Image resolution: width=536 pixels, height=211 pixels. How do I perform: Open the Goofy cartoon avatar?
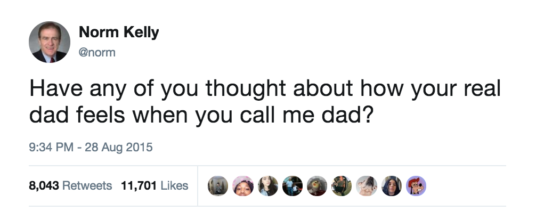pos(416,186)
